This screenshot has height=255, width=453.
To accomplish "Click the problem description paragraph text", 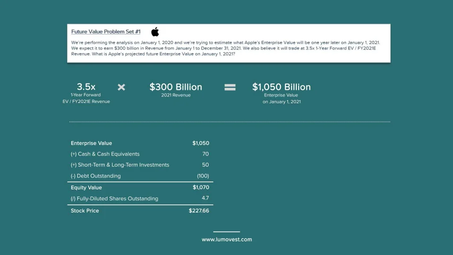I will point(226,48).
